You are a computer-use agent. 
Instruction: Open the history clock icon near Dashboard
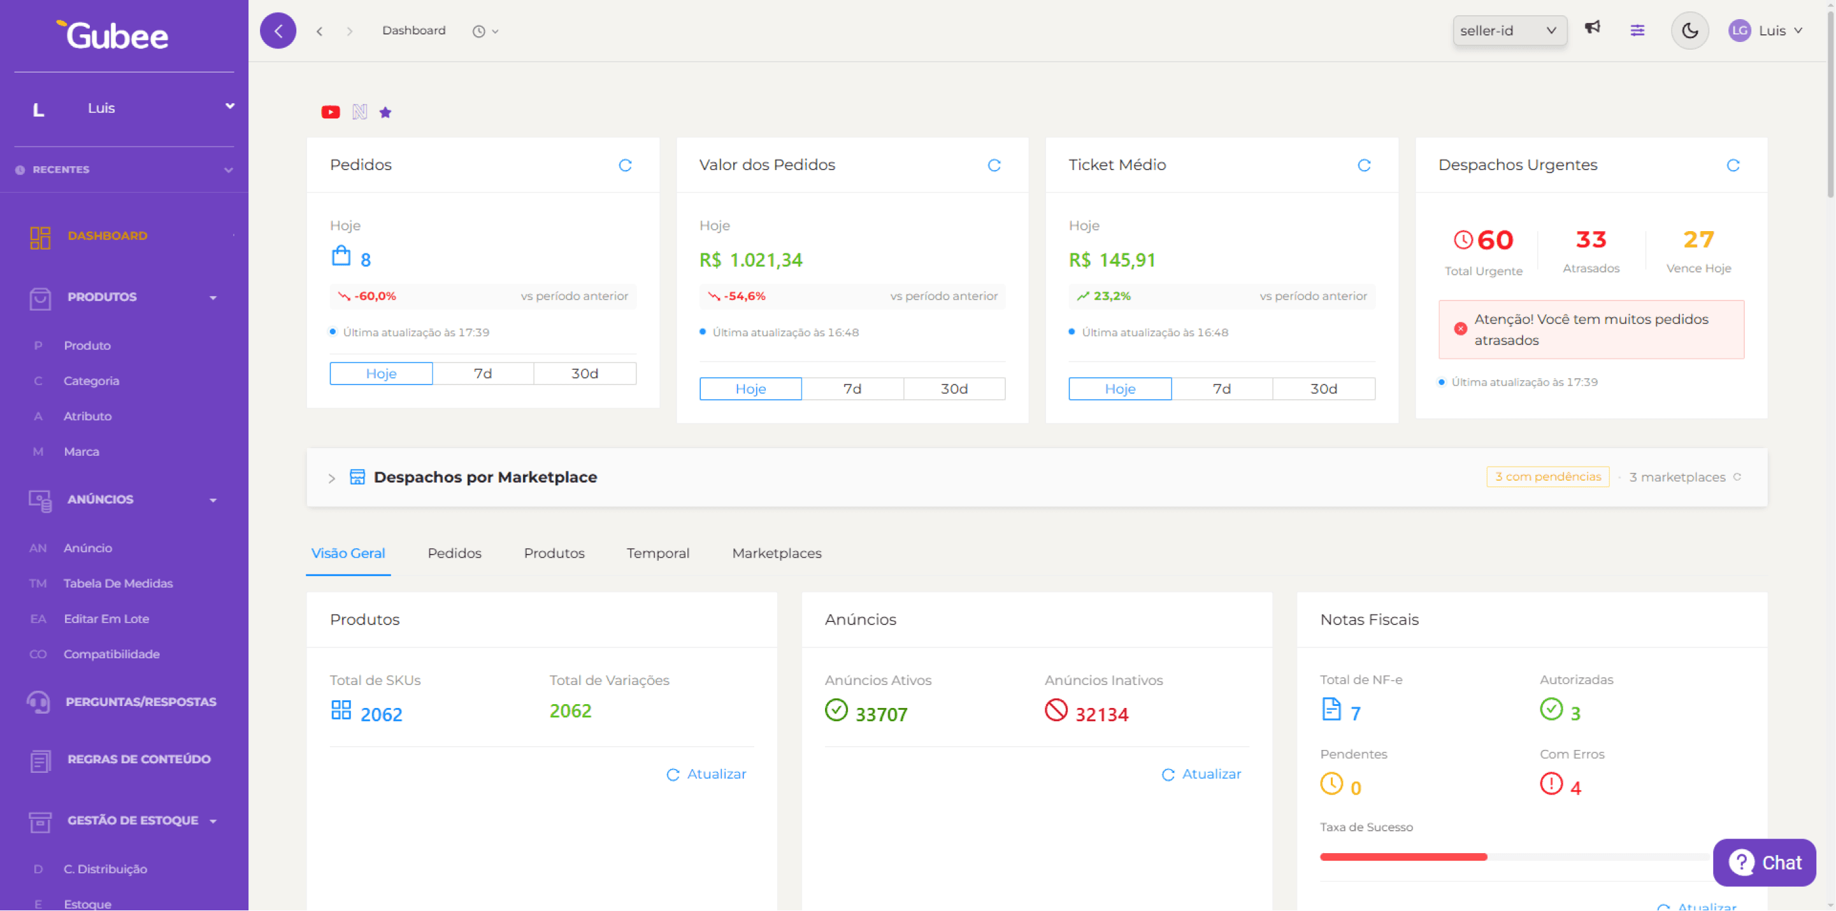(479, 31)
